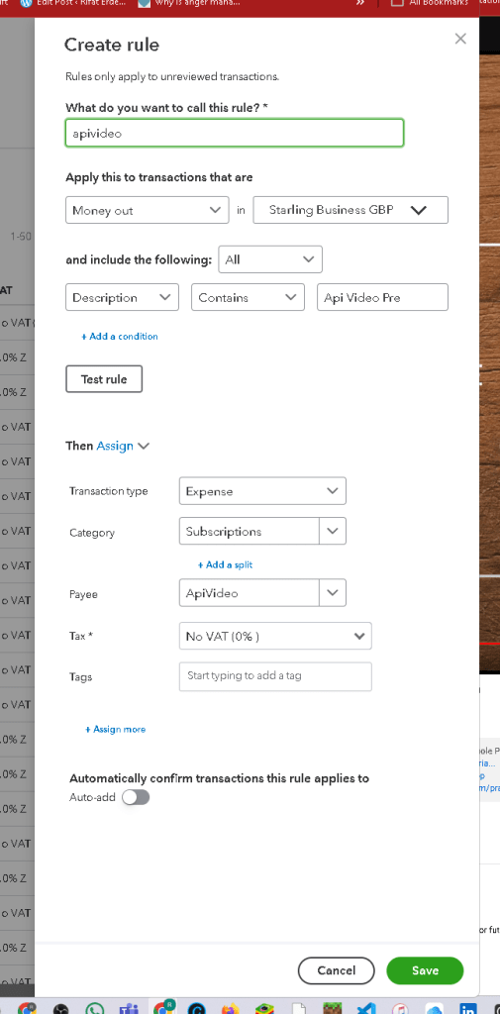Screen dimensions: 500x1014
Task: Open Microsoft Teams from the taskbar
Action: (x=128, y=1007)
